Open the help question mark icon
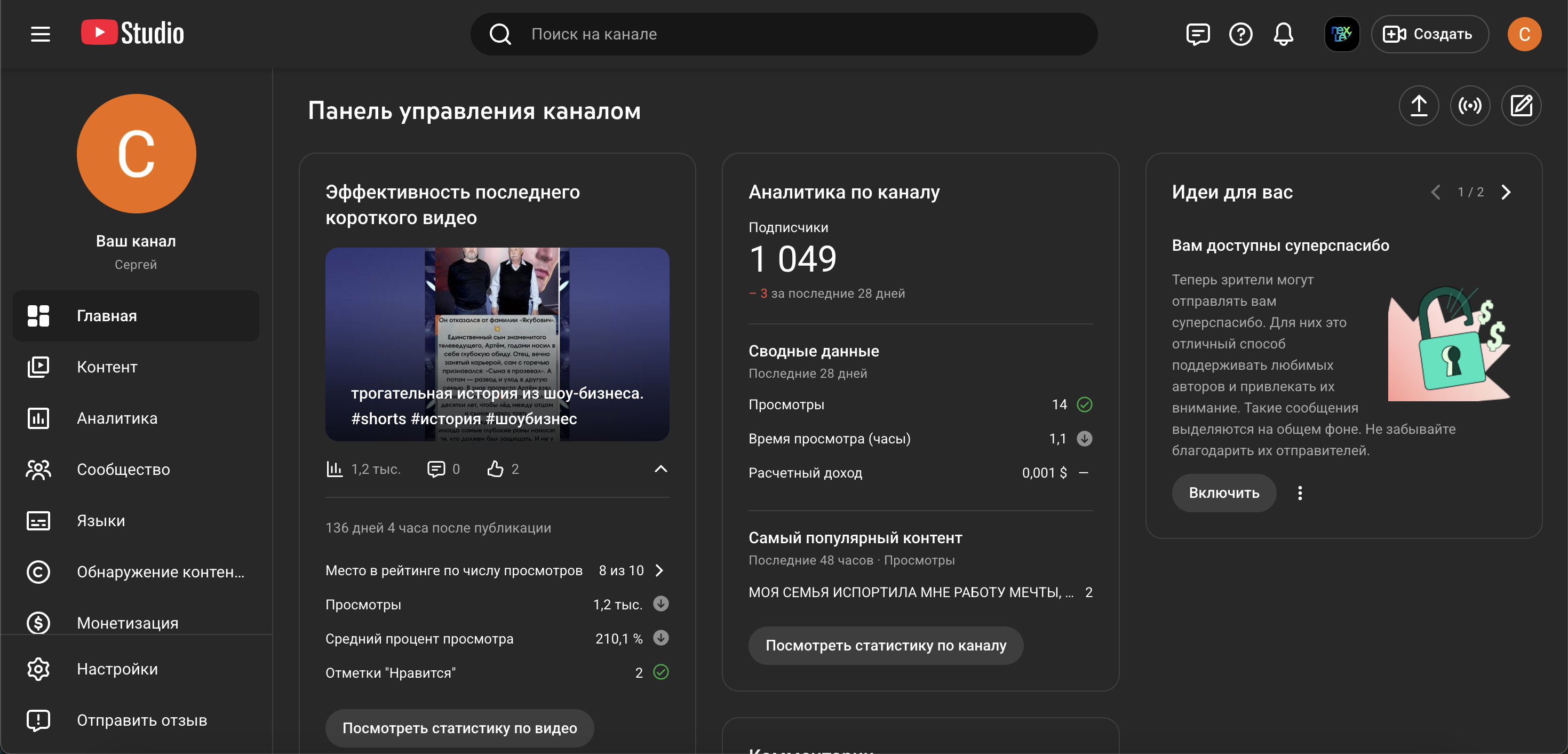Screen dimensions: 1568x754 pyautogui.click(x=1240, y=34)
